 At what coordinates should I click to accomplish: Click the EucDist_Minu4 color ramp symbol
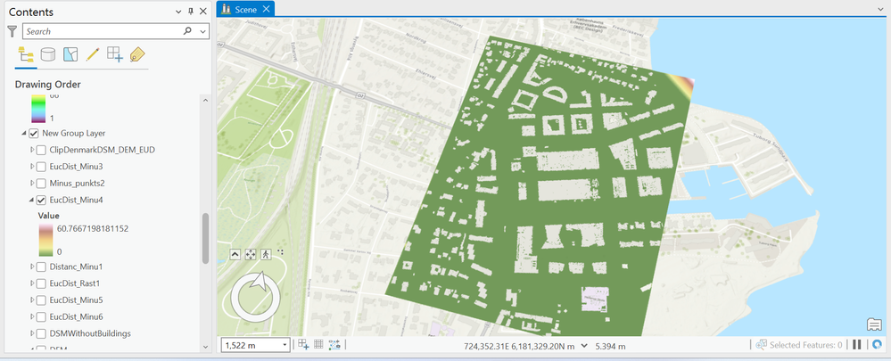click(x=46, y=240)
